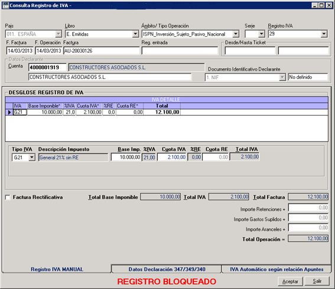Click the Cuenta field 4000001919

(x=47, y=68)
